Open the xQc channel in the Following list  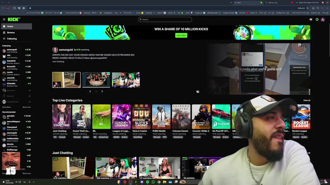[x=16, y=56]
